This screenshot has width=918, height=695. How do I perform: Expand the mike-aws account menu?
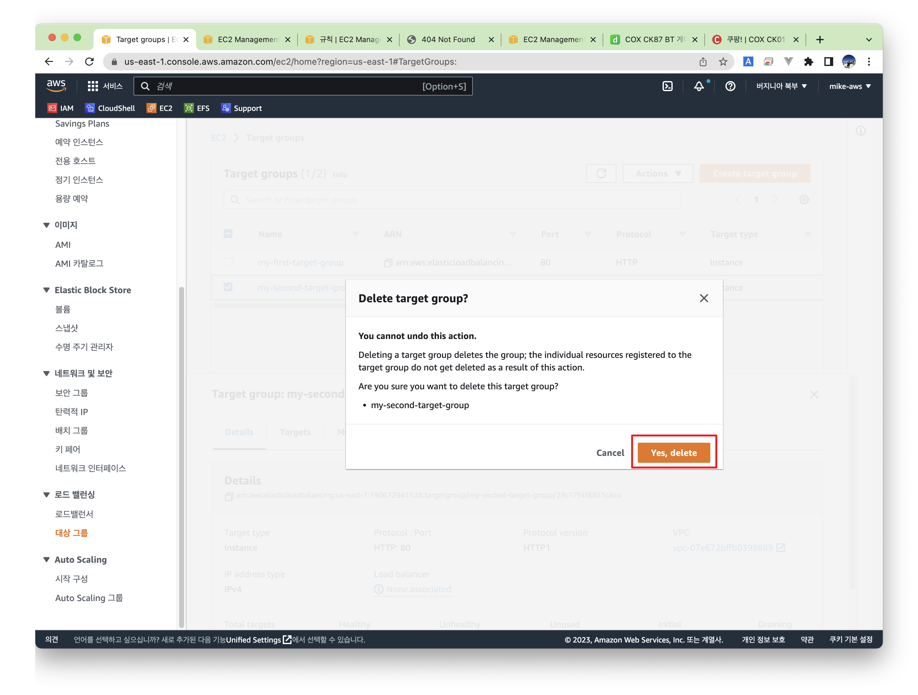[850, 86]
